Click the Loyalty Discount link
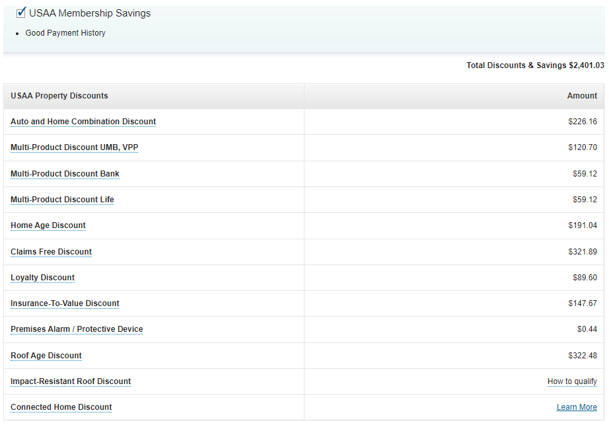Screen dimensions: 609x433 coord(42,278)
